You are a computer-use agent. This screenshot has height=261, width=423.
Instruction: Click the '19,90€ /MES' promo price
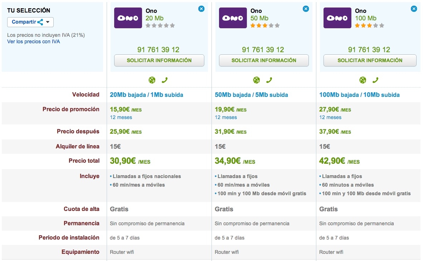click(x=231, y=109)
